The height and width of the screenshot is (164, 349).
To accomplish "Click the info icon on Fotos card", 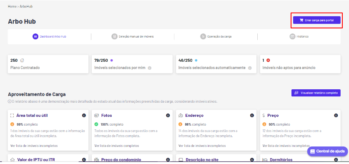I will (168, 116).
